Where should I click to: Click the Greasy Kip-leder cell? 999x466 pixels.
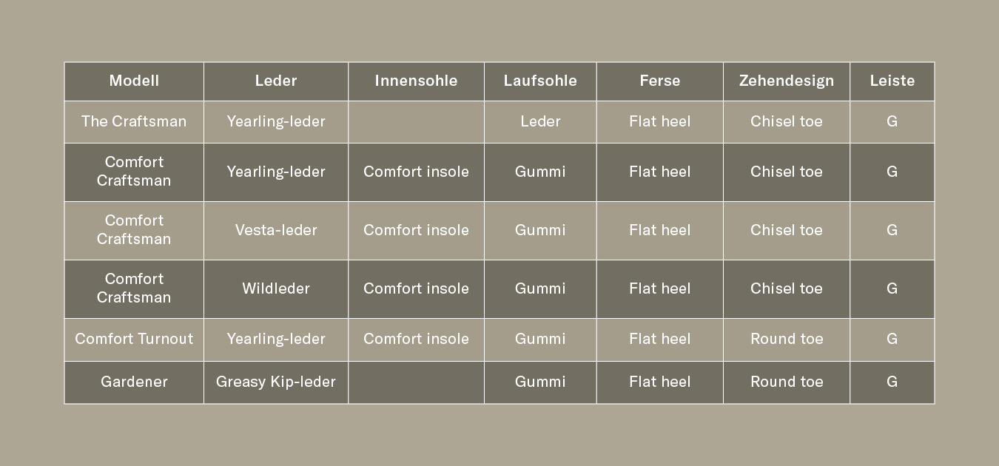coord(276,382)
